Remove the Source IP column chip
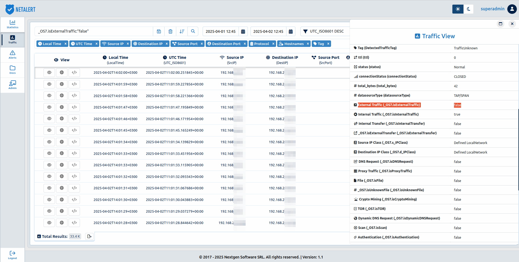Image resolution: width=519 pixels, height=262 pixels. tap(128, 44)
